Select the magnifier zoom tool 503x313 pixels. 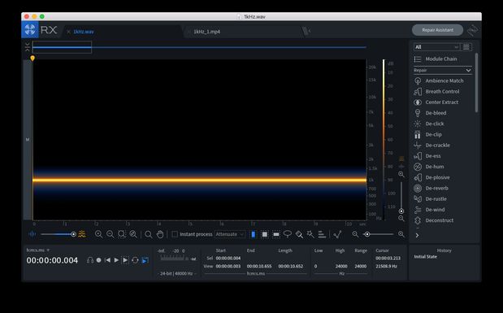coord(148,234)
